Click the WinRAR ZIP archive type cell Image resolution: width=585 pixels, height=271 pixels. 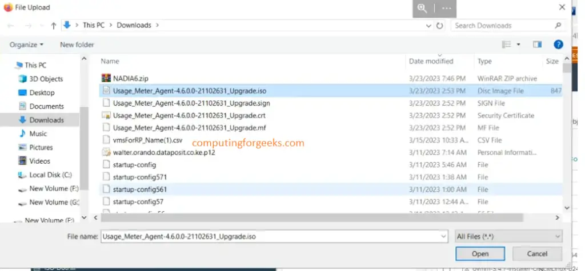[x=507, y=79]
